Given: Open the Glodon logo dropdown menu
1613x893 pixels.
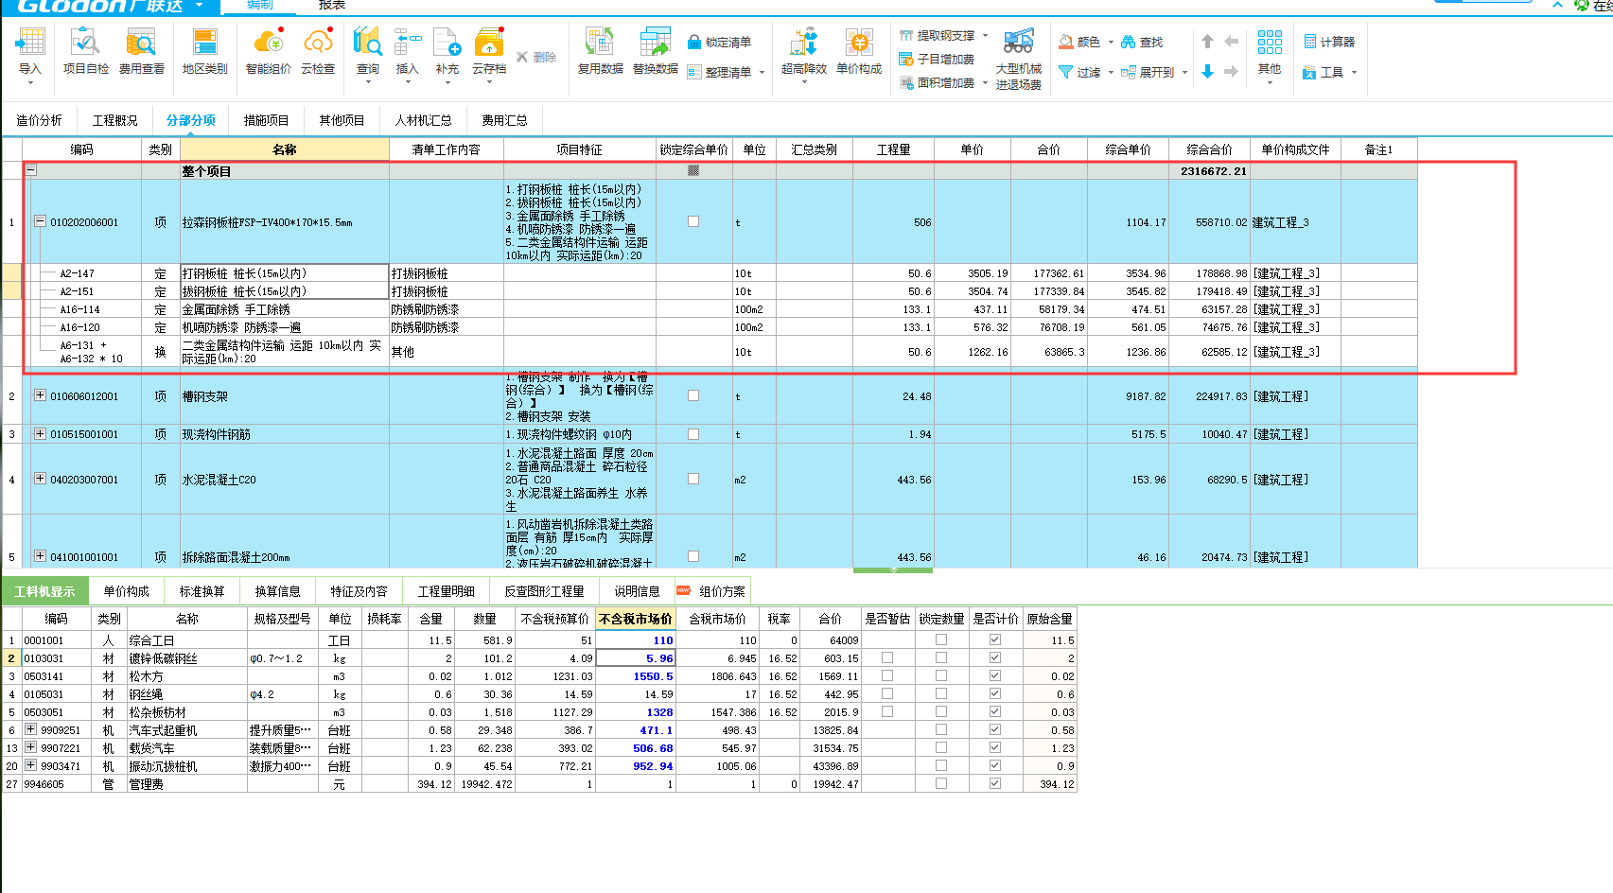Looking at the screenshot, I should click(x=199, y=6).
